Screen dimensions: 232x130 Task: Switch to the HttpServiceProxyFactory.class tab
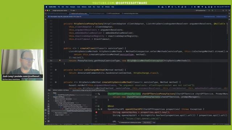[79, 13]
